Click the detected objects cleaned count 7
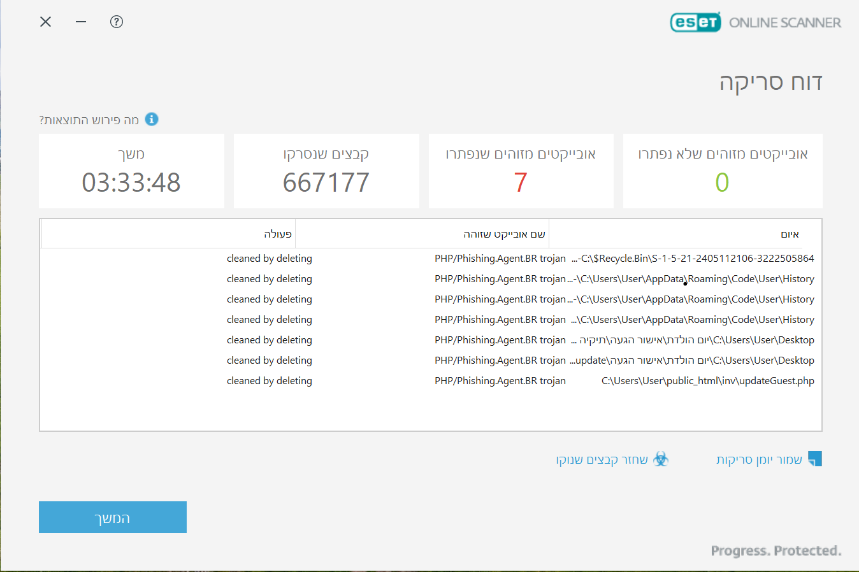 pyautogui.click(x=521, y=183)
